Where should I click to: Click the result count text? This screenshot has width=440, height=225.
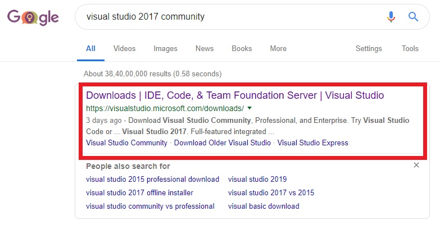click(153, 74)
